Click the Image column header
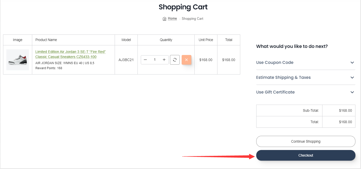 pos(18,40)
